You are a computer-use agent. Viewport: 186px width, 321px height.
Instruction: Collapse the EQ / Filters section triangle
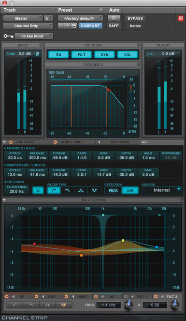tap(4, 200)
